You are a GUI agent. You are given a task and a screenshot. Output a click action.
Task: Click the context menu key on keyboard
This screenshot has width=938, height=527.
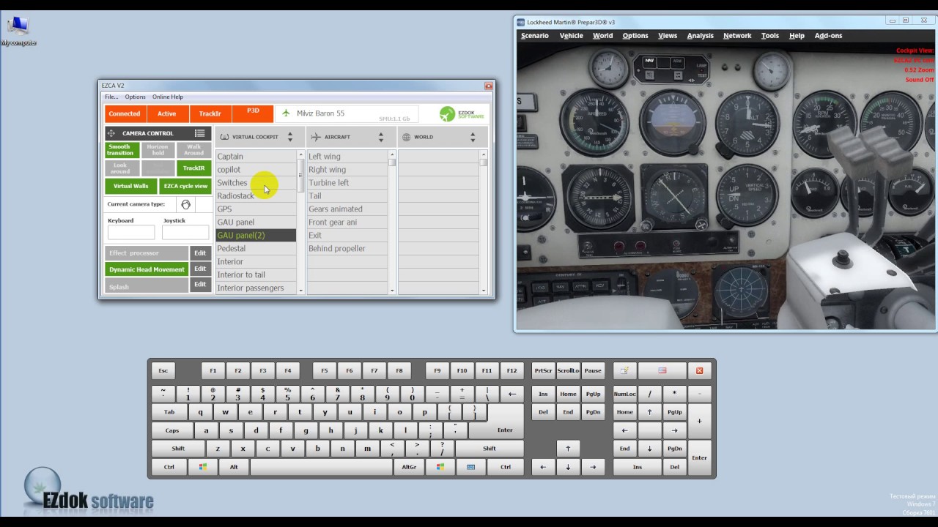pos(470,467)
